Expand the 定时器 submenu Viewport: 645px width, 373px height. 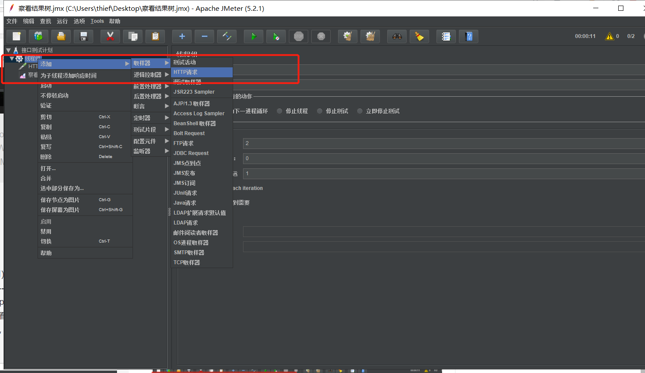[151, 118]
